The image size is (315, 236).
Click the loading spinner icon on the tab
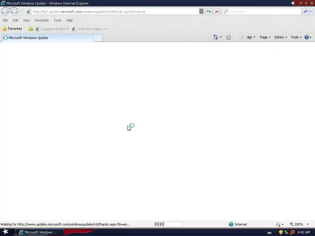6,38
